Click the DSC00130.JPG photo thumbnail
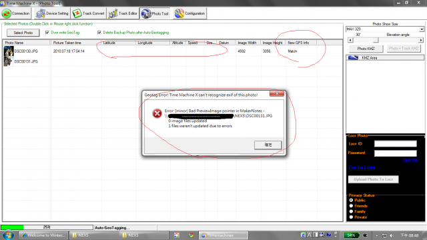This screenshot has height=240, width=427. point(9,51)
